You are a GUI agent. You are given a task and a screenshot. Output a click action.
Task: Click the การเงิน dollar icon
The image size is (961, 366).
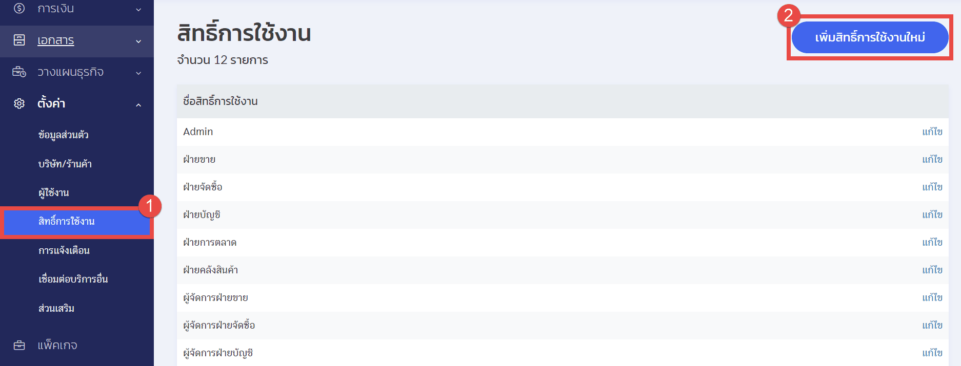coord(19,8)
